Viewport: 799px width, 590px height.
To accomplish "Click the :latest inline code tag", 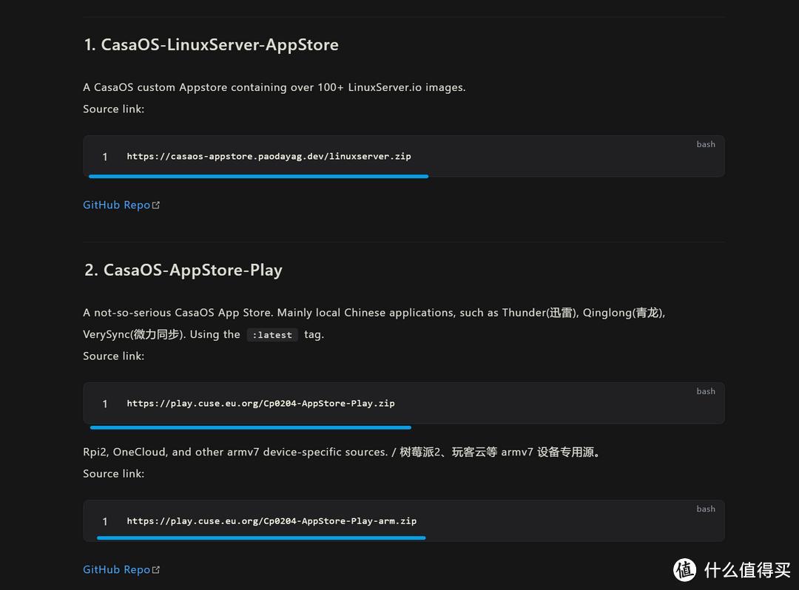I will tap(272, 335).
